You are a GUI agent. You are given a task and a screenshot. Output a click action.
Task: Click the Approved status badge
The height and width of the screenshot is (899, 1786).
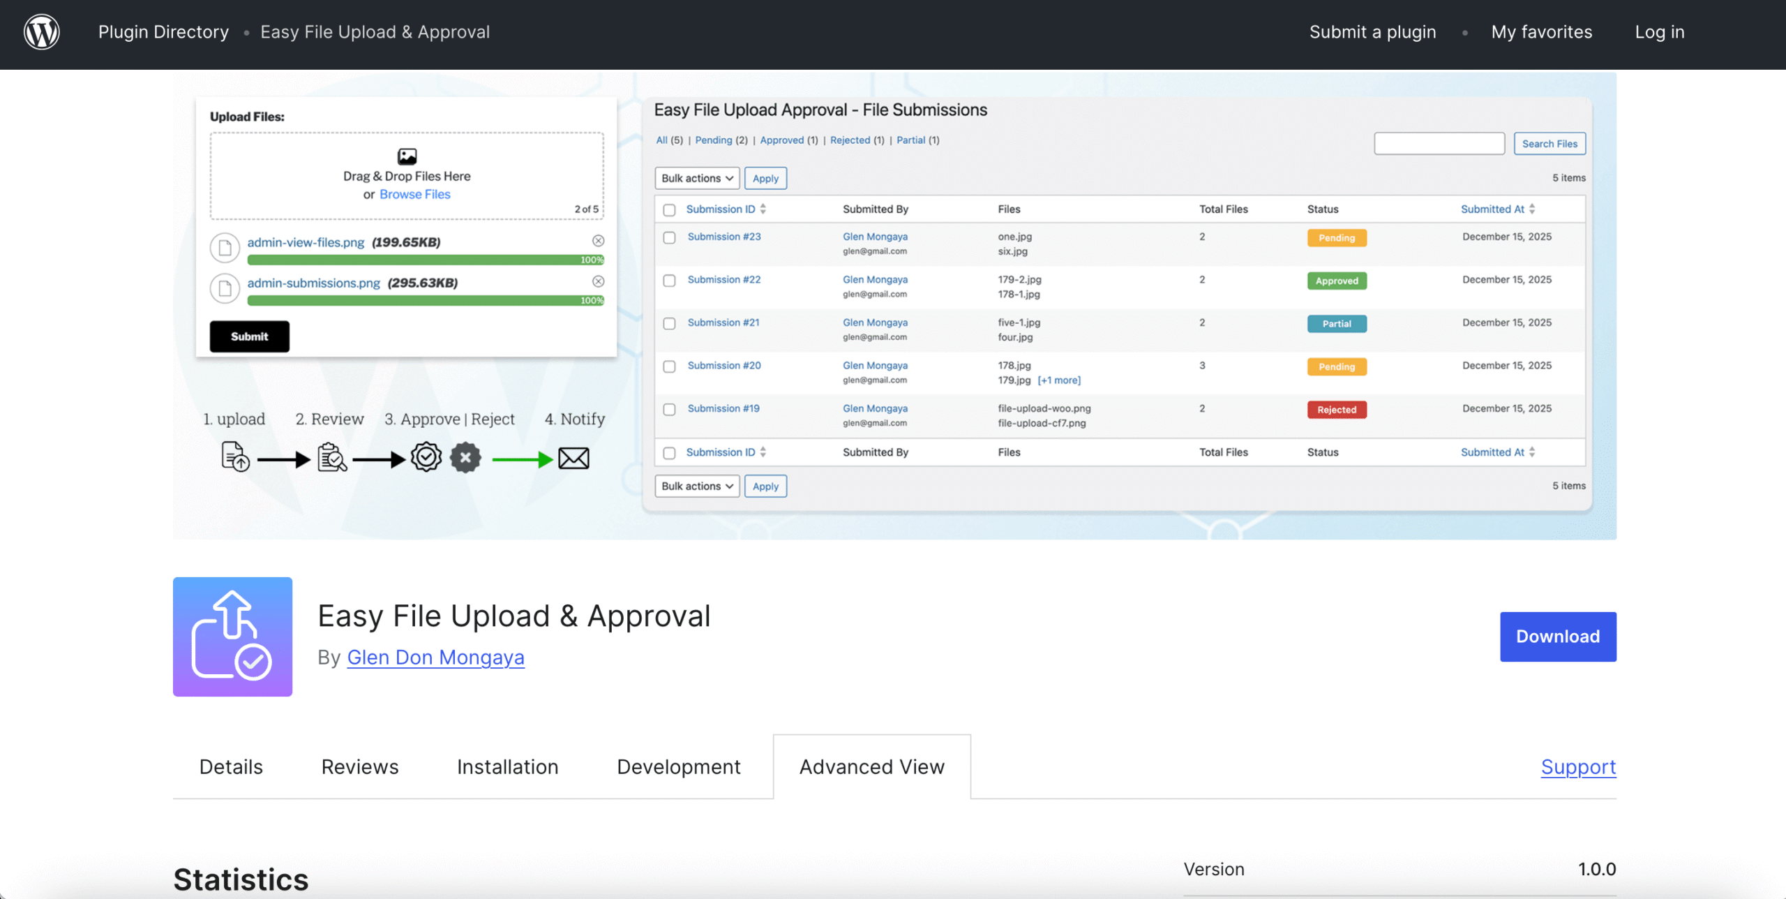pos(1336,281)
